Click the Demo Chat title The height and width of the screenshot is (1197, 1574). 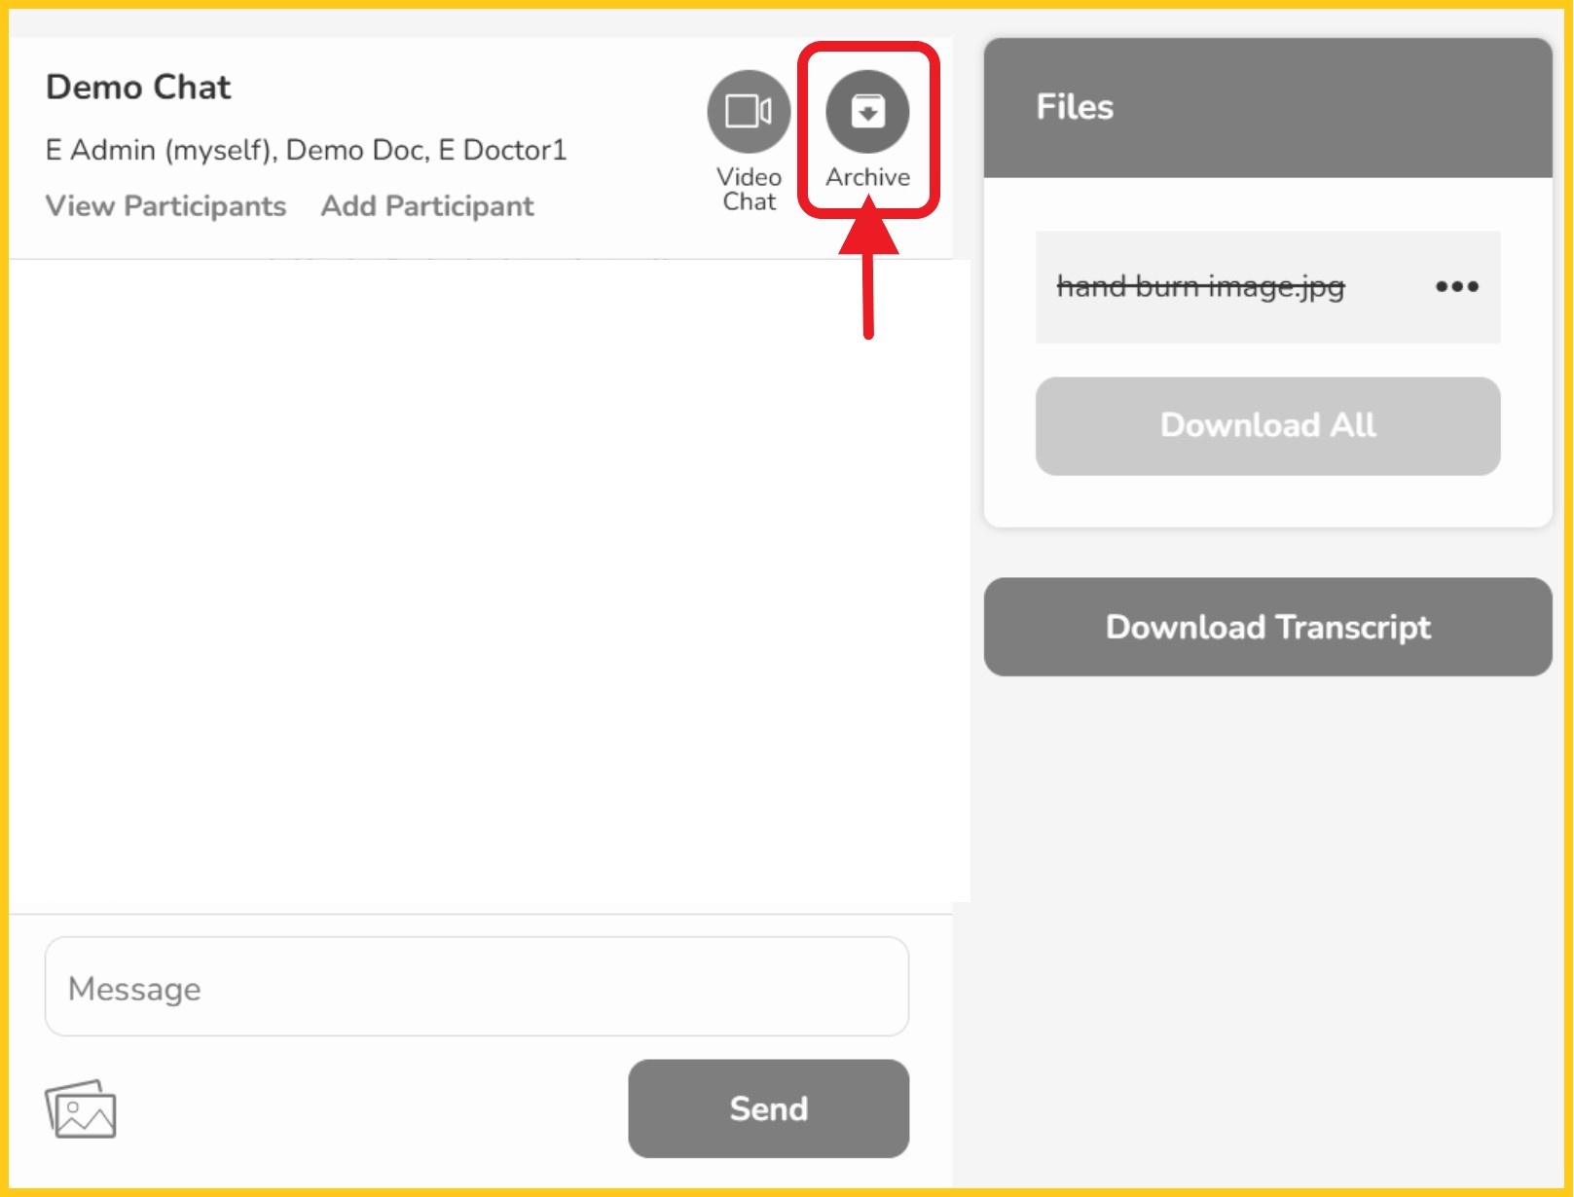(x=138, y=88)
